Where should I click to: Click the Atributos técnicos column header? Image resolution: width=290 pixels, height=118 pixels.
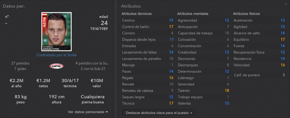pyautogui.click(x=136, y=14)
